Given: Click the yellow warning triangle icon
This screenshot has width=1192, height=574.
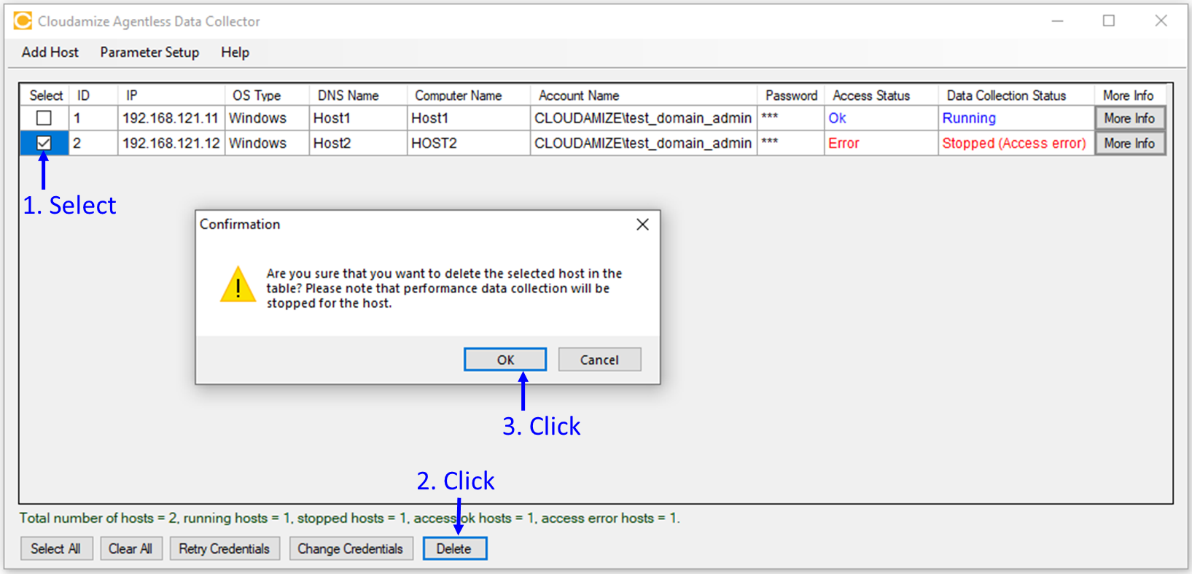Looking at the screenshot, I should click(x=238, y=285).
